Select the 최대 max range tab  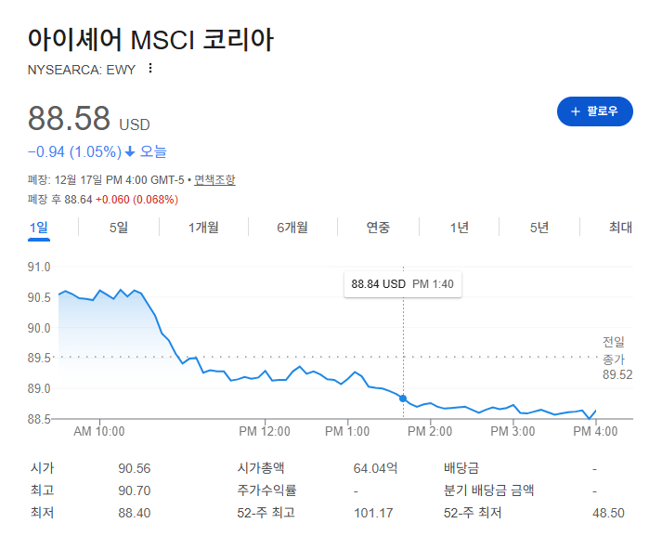point(620,228)
